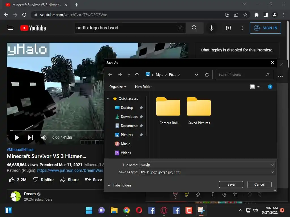Select Documents in Quick access
The height and width of the screenshot is (217, 290).
tap(129, 126)
